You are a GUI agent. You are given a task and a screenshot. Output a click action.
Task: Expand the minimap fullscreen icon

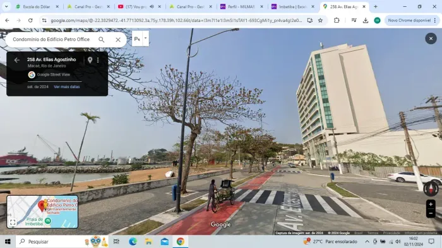click(x=13, y=222)
